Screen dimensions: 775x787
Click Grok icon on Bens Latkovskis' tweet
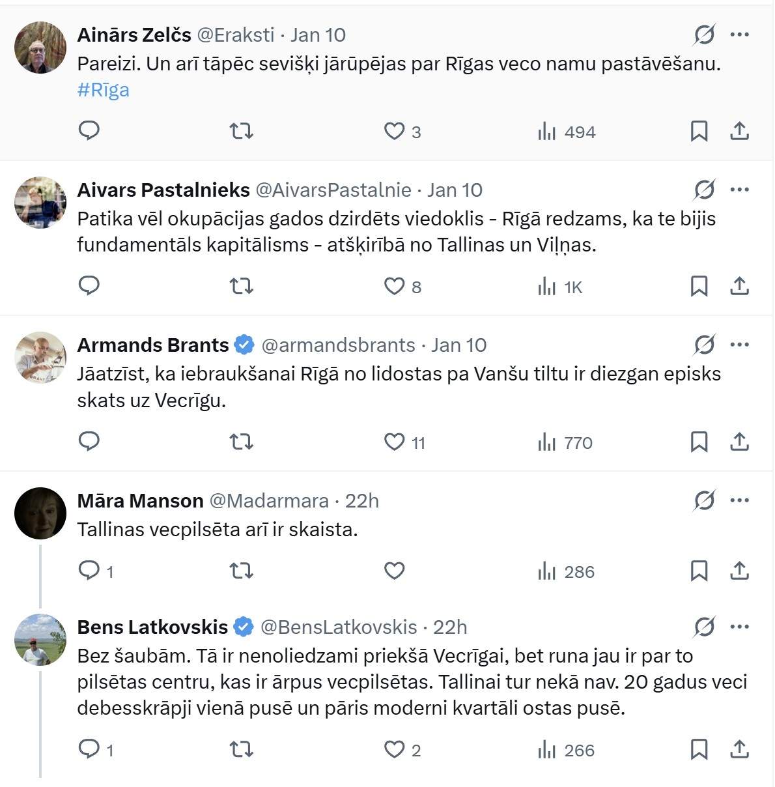[x=704, y=627]
